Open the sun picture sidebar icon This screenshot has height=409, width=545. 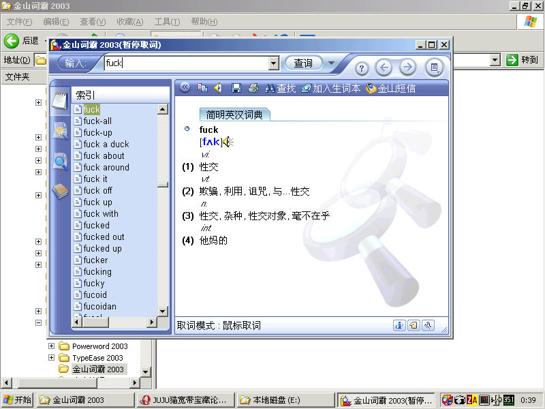(60, 131)
